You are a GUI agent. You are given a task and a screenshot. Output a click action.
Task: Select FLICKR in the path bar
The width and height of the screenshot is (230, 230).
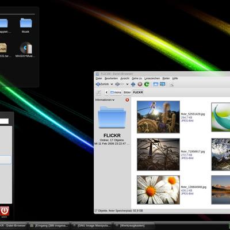138,93
